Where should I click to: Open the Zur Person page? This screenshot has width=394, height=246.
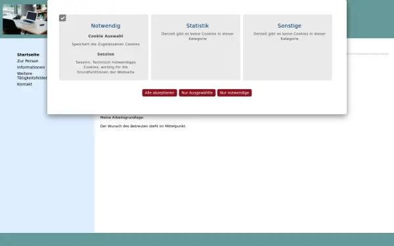click(28, 61)
